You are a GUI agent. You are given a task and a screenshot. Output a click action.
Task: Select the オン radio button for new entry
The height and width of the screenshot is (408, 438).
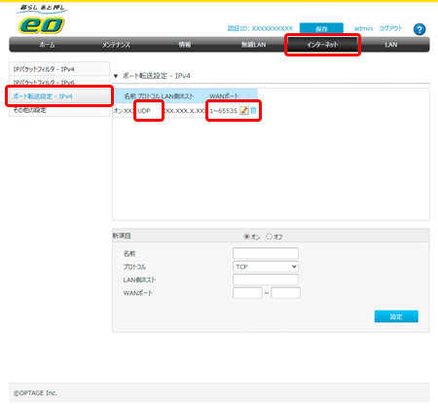point(246,237)
